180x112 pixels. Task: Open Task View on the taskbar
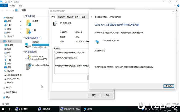(10, 109)
